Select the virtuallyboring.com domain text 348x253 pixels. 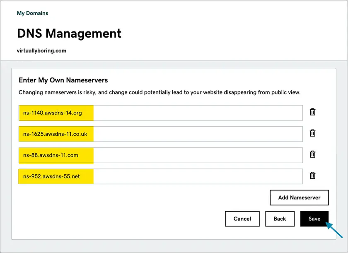pyautogui.click(x=41, y=51)
